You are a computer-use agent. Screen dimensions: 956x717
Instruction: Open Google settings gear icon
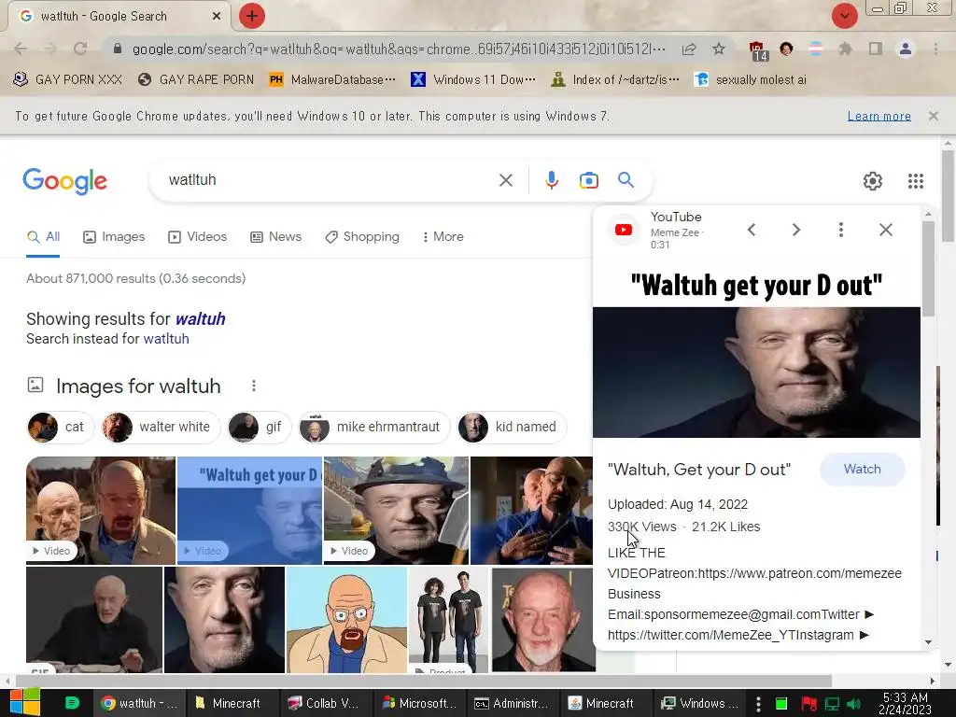(873, 181)
